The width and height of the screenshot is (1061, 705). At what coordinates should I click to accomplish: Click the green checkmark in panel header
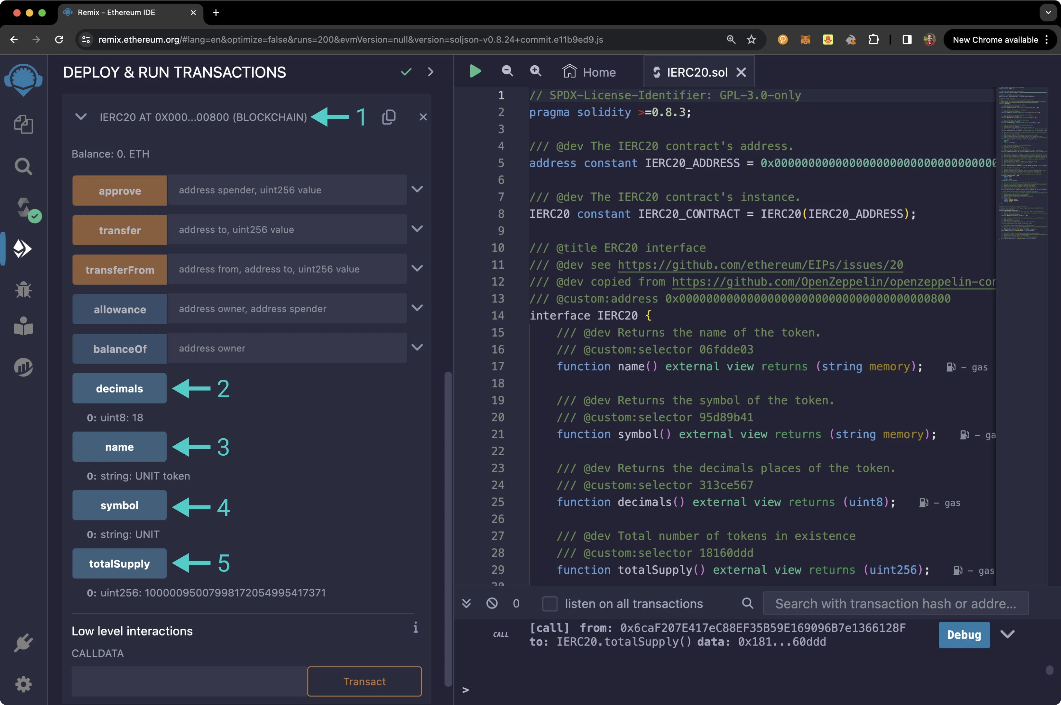point(406,72)
